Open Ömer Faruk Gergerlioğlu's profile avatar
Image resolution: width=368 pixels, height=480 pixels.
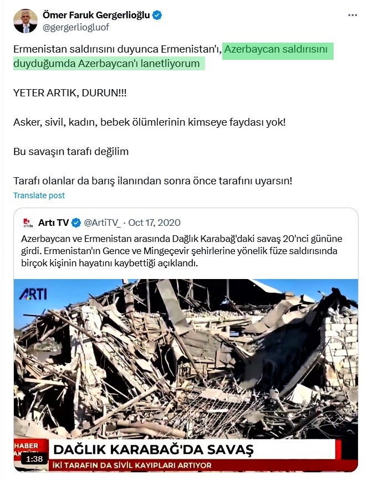click(x=25, y=21)
